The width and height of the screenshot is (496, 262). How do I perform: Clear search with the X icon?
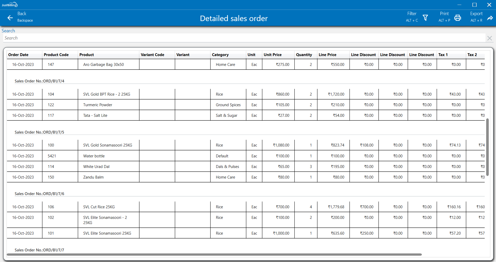coord(489,38)
